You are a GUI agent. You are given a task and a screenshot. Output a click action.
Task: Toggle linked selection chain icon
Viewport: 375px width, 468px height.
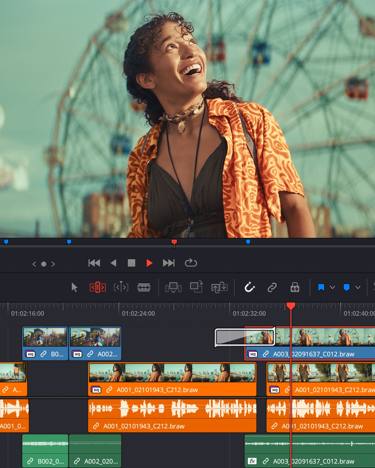(x=272, y=288)
